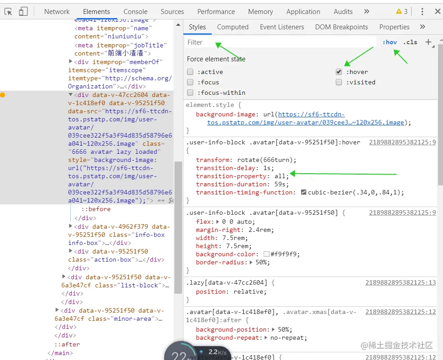Click the Elements tree vertical scrollbar thumb

click(178, 228)
